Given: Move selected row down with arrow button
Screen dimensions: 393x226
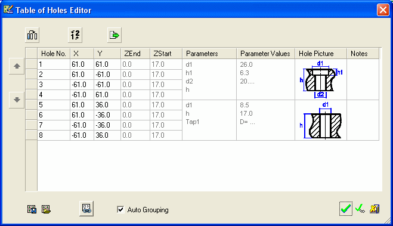Looking at the screenshot, I should pyautogui.click(x=17, y=100).
